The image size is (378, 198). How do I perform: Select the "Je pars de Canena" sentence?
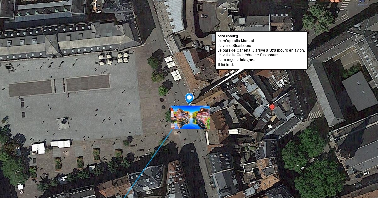coord(234,50)
